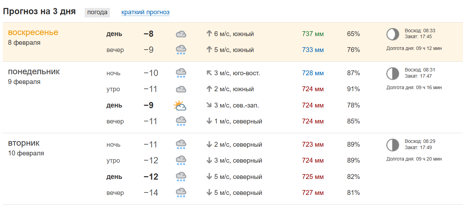Viewport: 463px width, 206px height.
Task: Click the 737 мм pressure value
Action: point(312,34)
